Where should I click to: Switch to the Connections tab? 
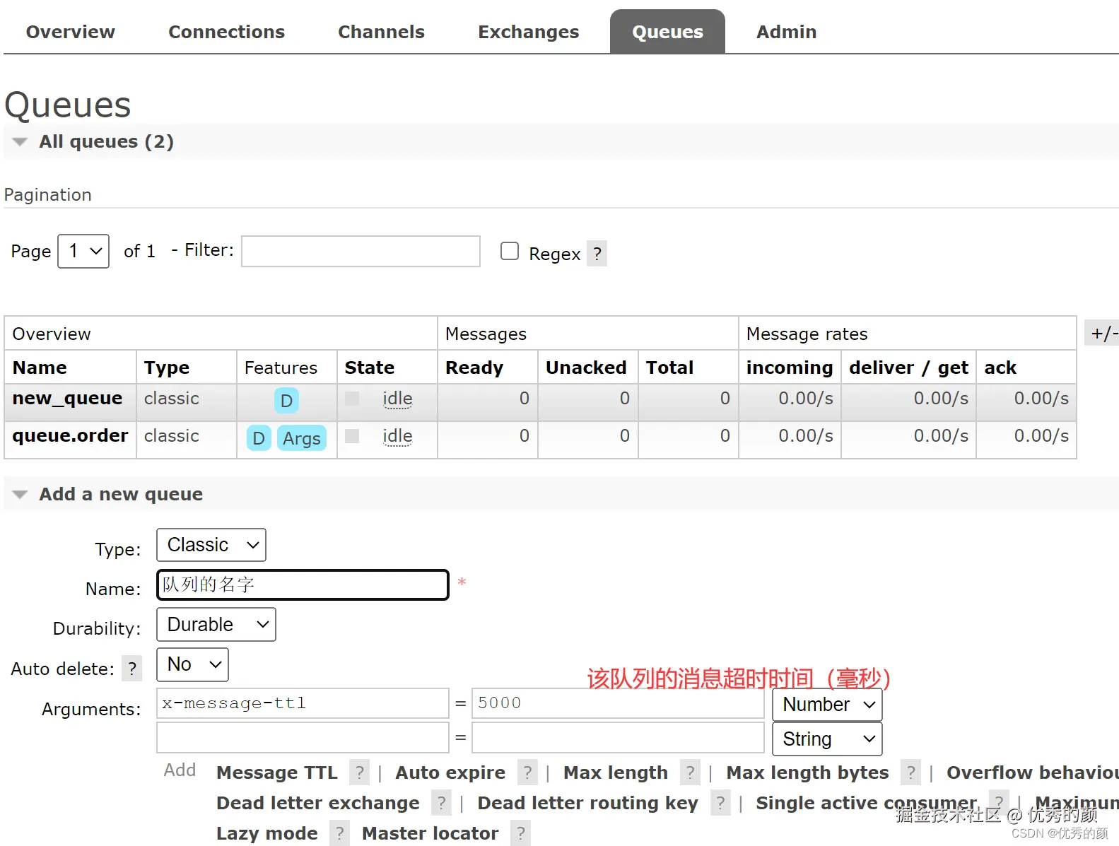tap(226, 32)
